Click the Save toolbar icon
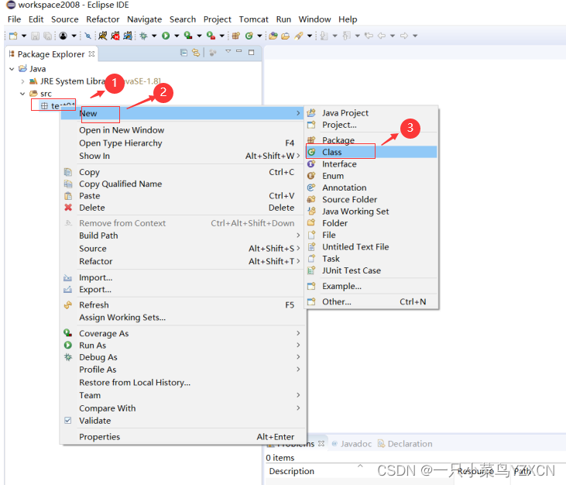566x485 pixels. (x=35, y=36)
